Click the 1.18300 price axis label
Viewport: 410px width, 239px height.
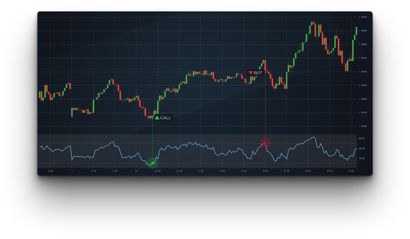click(363, 126)
